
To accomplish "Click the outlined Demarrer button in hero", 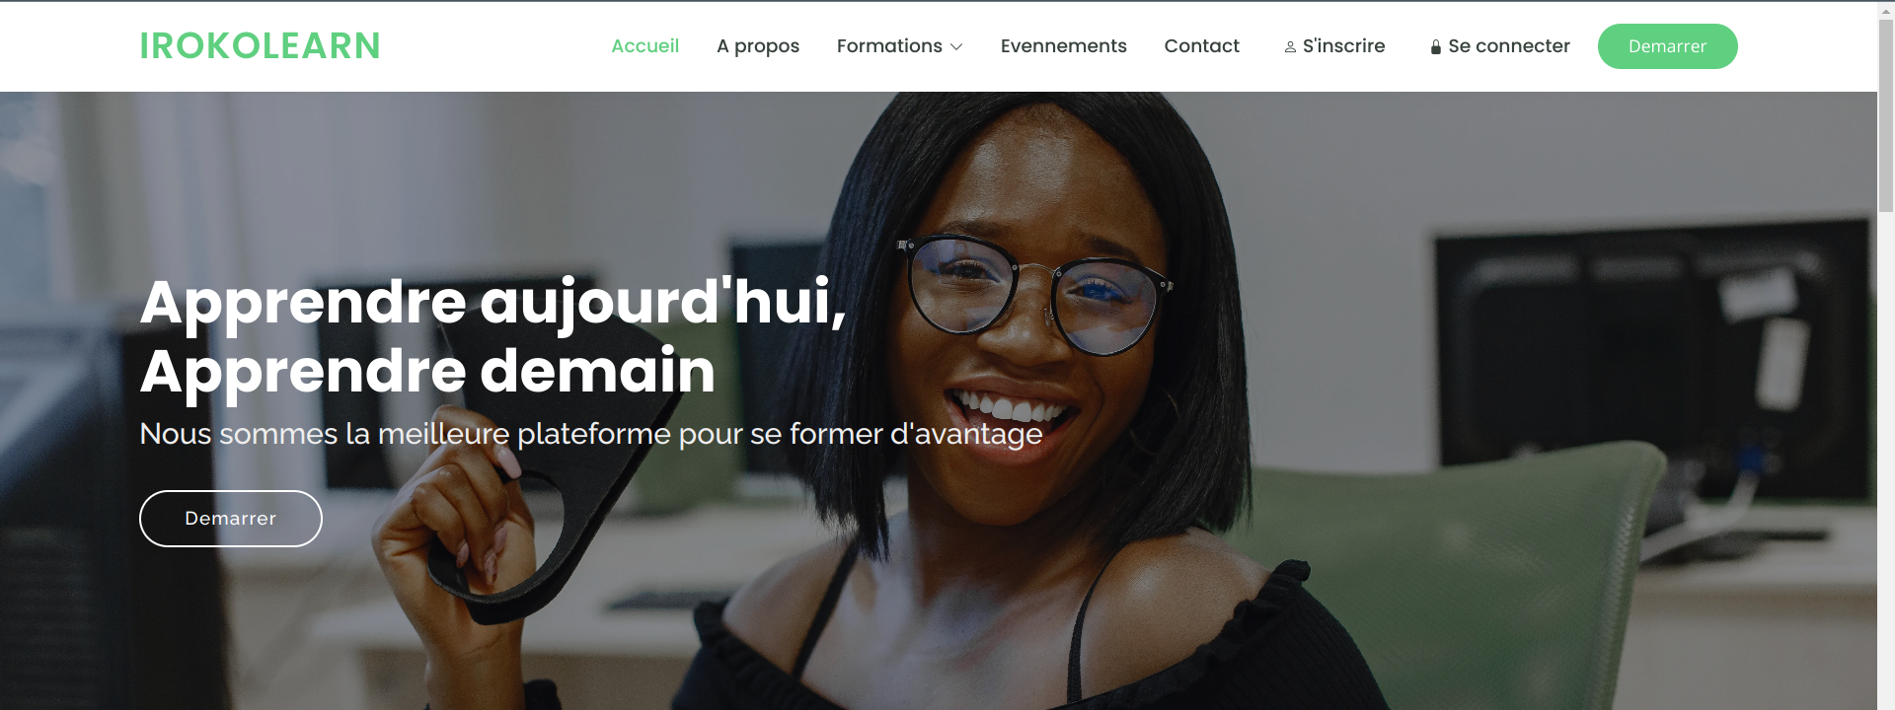I will 231,519.
